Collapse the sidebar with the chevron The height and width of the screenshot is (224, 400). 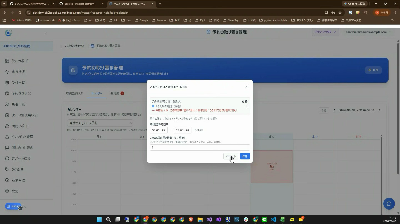46,33
